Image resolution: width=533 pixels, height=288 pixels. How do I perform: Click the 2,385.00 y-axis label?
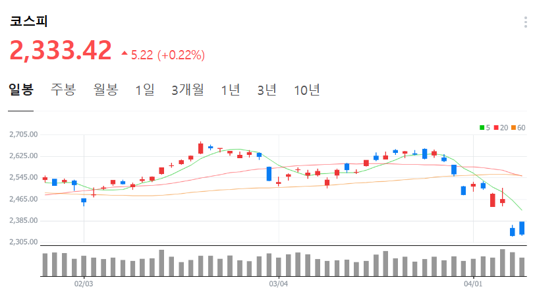(24, 220)
